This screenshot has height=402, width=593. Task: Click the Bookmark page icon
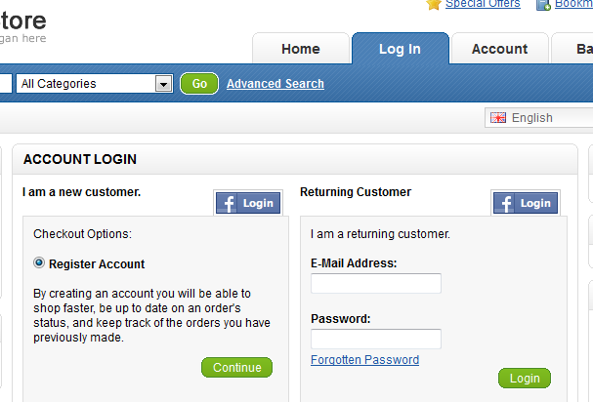tap(543, 5)
